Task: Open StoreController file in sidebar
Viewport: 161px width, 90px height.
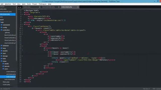Action: pos(10,40)
